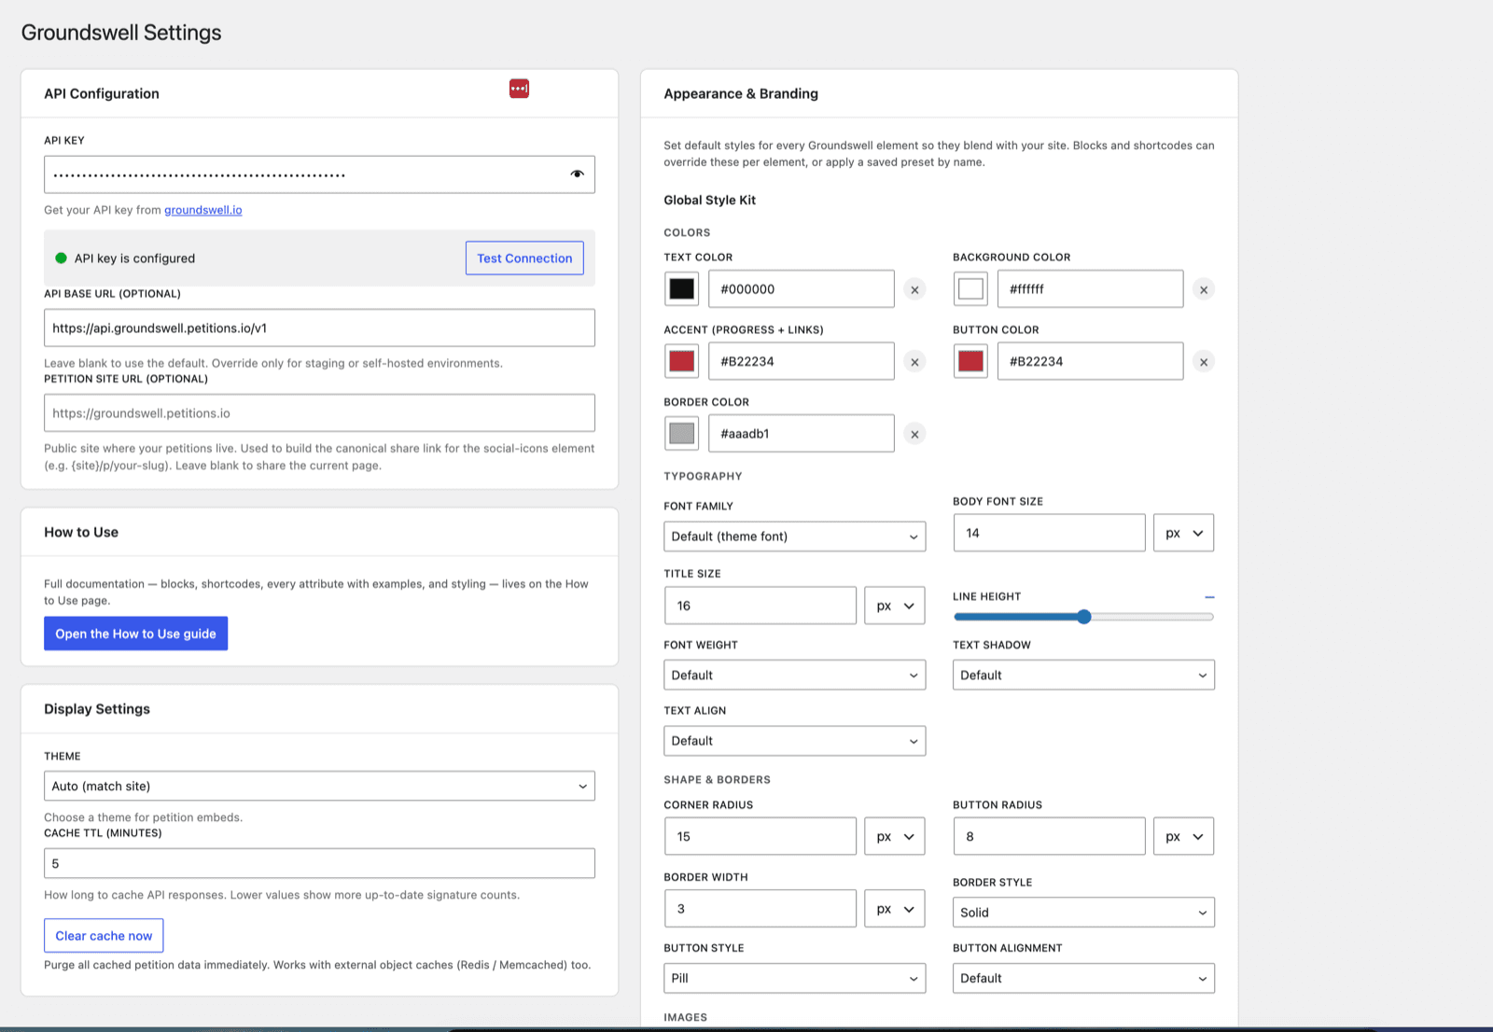The image size is (1493, 1032).
Task: Focus the accent color hex field
Action: (802, 361)
